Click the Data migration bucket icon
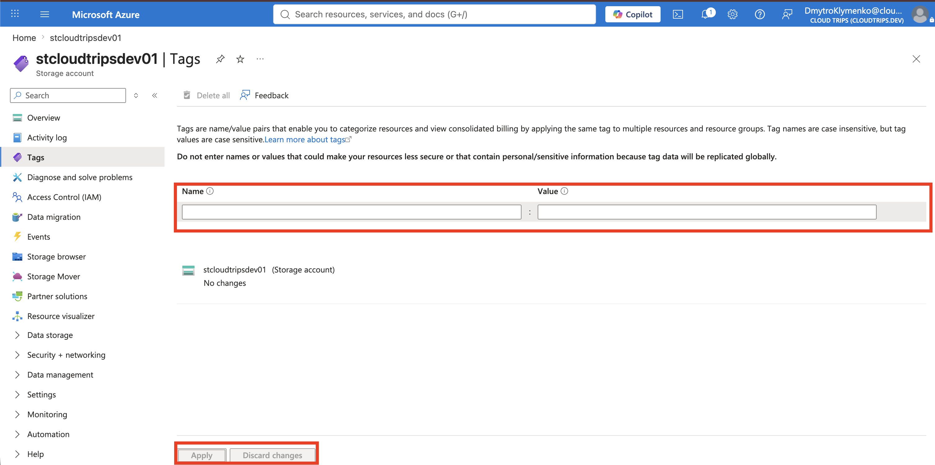The image size is (935, 465). pos(17,217)
